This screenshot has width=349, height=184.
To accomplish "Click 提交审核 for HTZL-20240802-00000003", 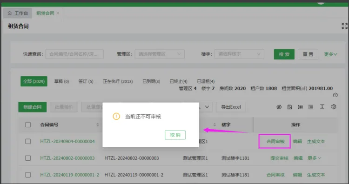I will tap(279, 158).
